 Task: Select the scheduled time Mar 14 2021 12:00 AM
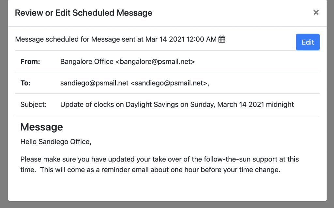[181, 39]
